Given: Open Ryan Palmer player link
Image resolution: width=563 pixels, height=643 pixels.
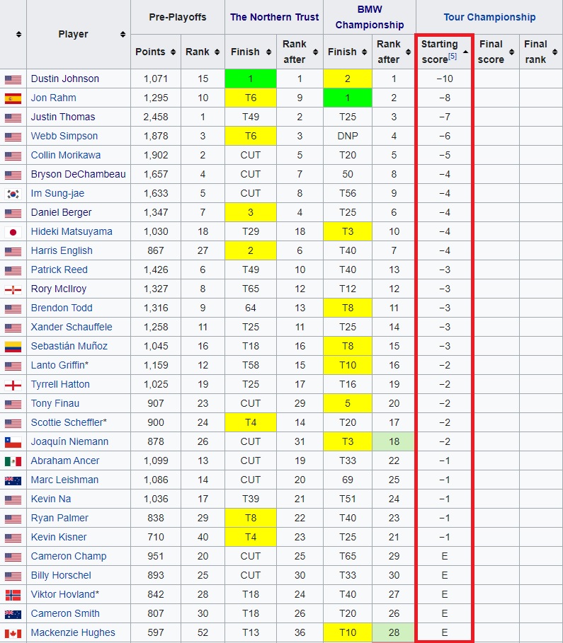Looking at the screenshot, I should [x=59, y=518].
